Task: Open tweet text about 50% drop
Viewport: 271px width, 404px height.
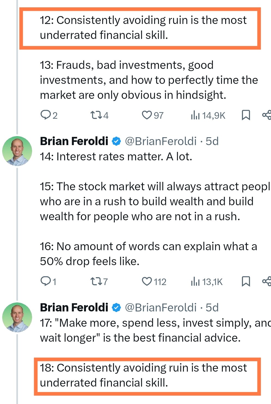Action: click(x=148, y=254)
